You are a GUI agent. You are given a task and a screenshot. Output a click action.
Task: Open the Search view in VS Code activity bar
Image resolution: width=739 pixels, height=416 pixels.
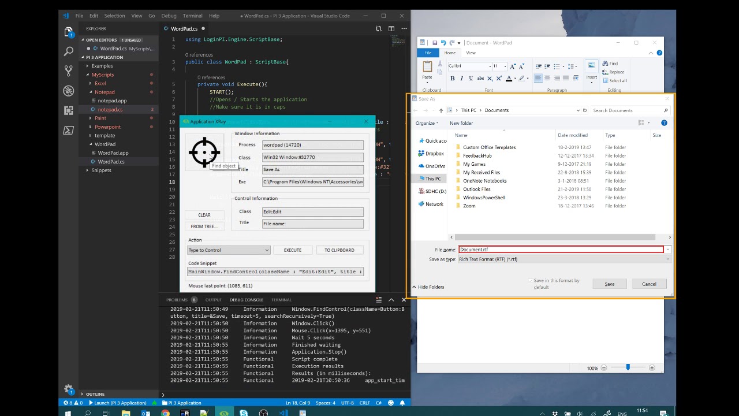69,52
